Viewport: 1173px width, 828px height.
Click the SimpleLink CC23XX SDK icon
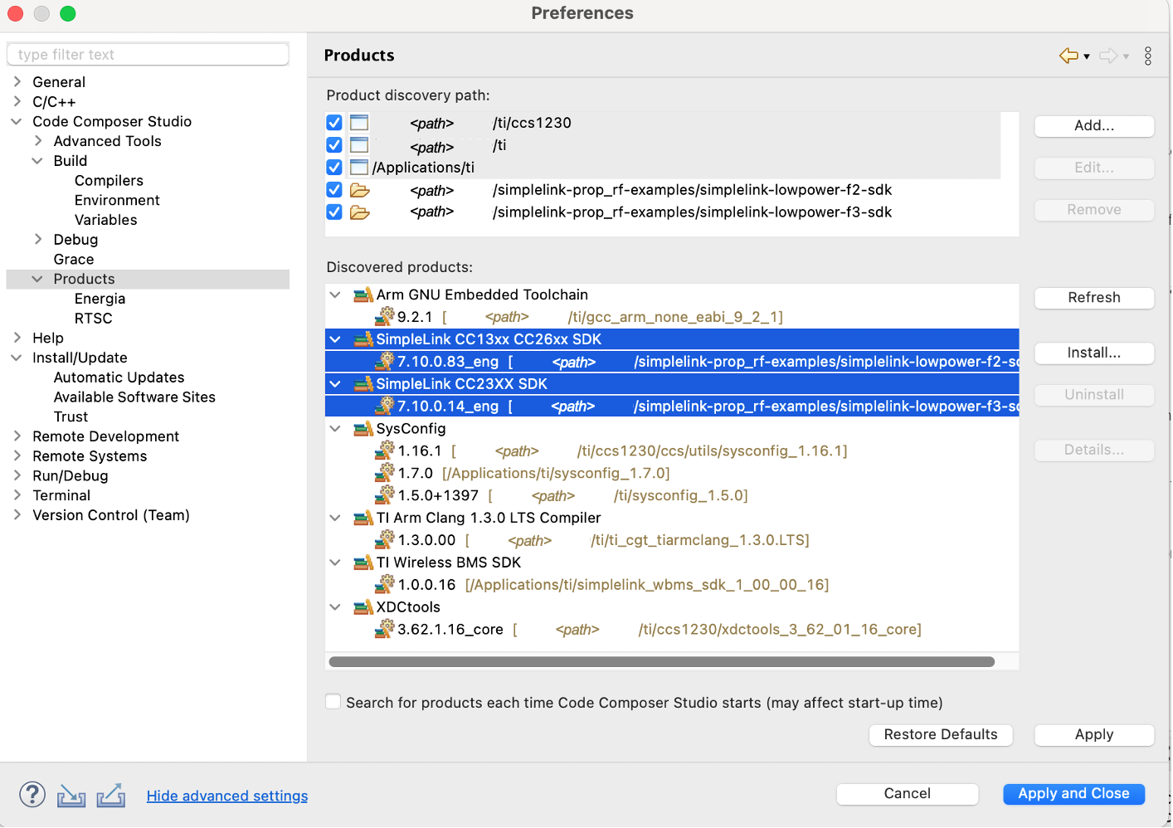(363, 384)
